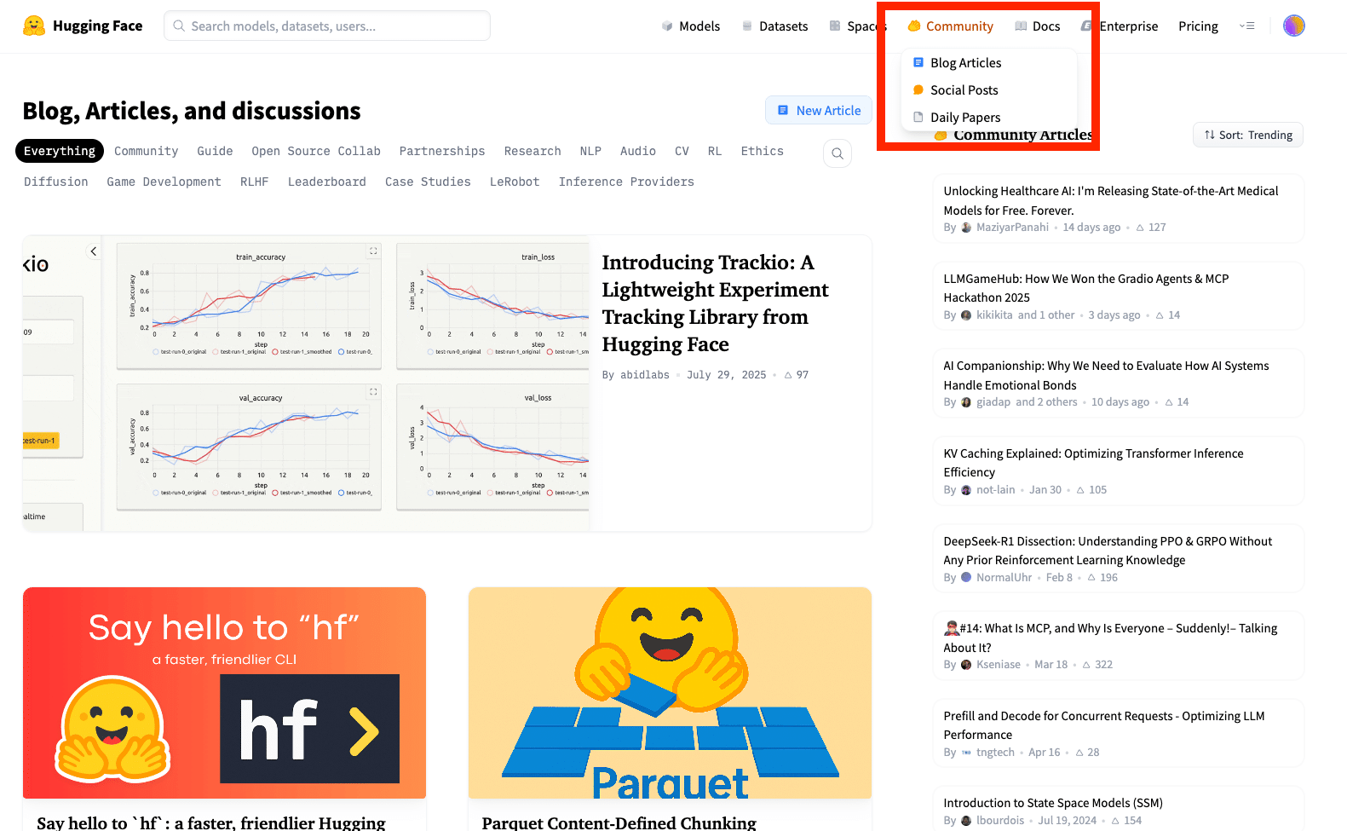Open the more options menu icon in the navbar
Viewport: 1347px width, 831px height.
[x=1246, y=26]
